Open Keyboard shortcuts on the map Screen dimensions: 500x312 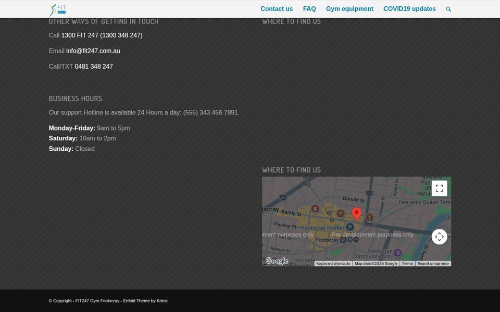(333, 264)
